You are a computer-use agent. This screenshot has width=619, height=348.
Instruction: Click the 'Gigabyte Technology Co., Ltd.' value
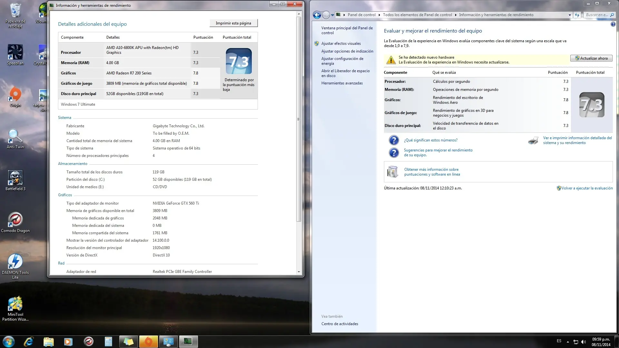pyautogui.click(x=178, y=126)
